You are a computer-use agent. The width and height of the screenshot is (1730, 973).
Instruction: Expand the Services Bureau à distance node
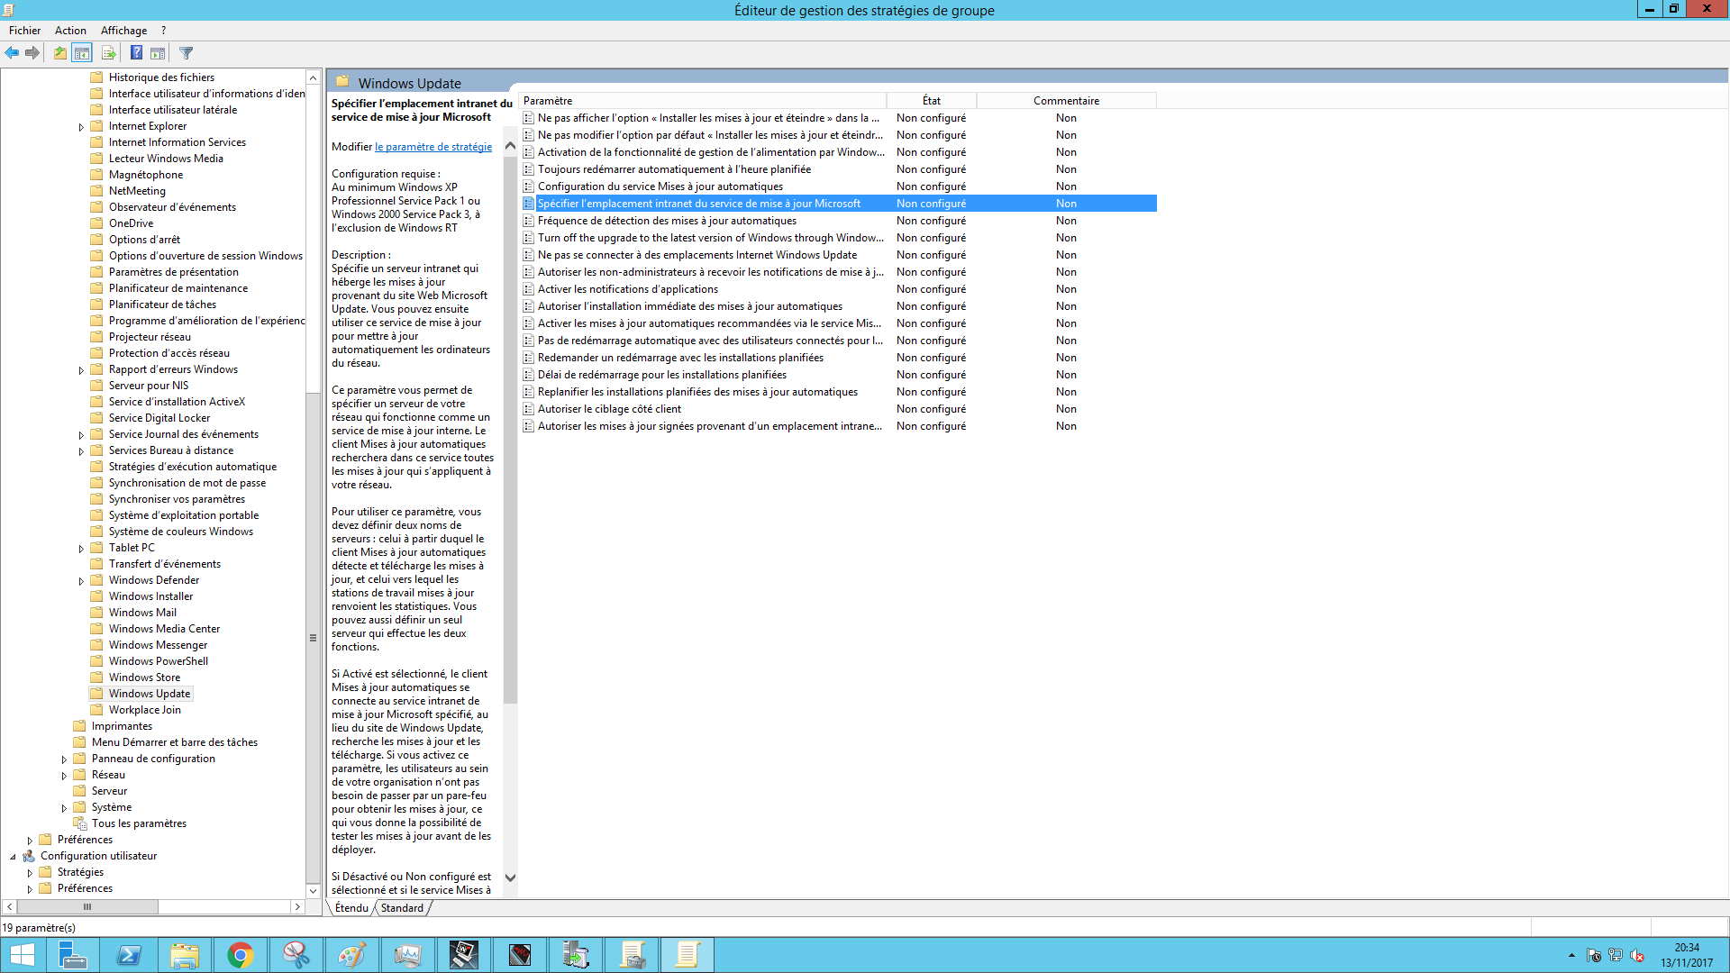[81, 451]
